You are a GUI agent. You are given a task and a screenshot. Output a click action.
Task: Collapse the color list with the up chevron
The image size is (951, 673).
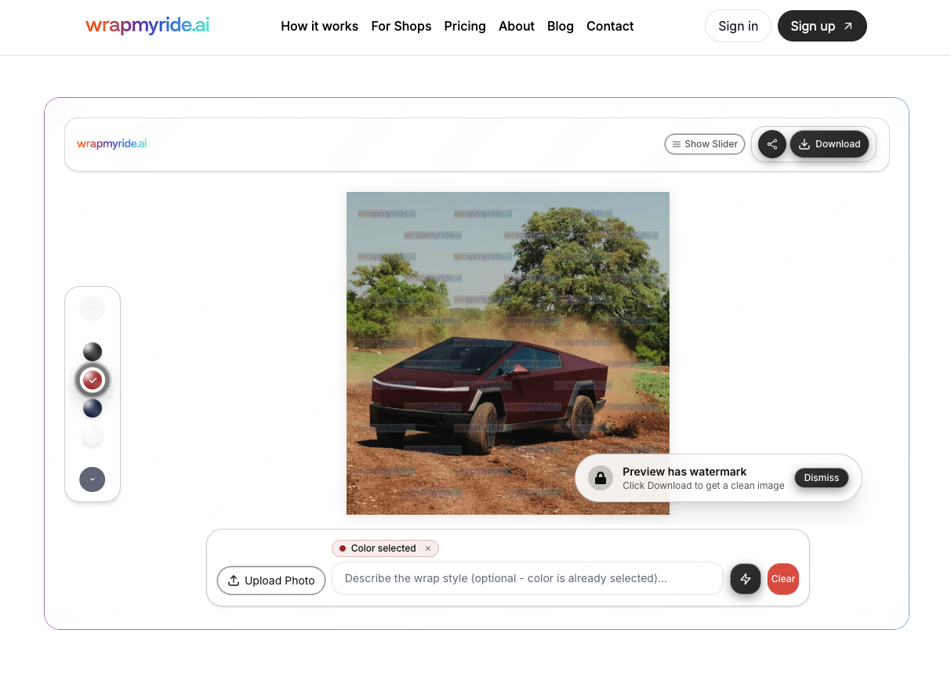click(x=93, y=308)
